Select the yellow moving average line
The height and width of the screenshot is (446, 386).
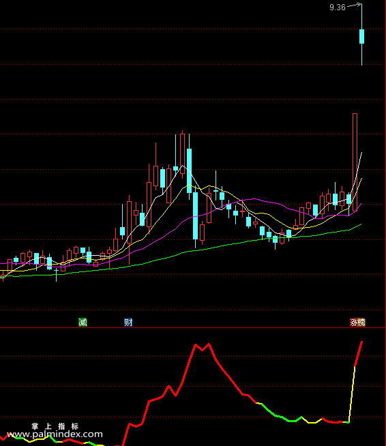pos(209,186)
